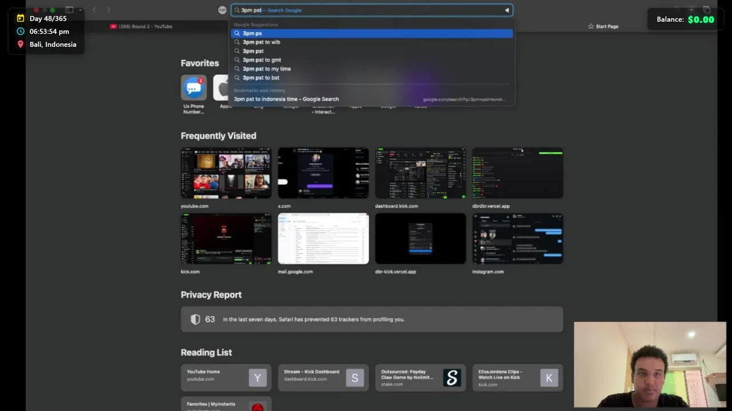Screen dimensions: 732x411
Task: Click the Day 48/365 calendar icon
Action: click(21, 18)
